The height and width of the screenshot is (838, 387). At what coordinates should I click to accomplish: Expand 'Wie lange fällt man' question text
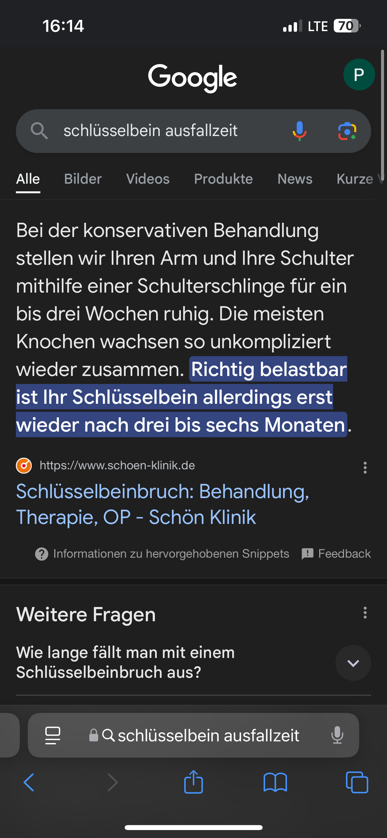click(126, 662)
